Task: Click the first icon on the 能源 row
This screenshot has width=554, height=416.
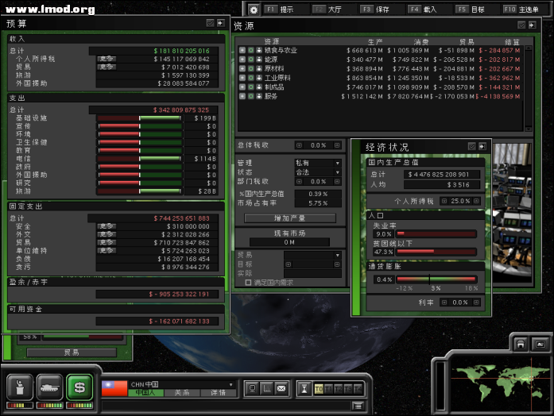Action: tap(242, 59)
